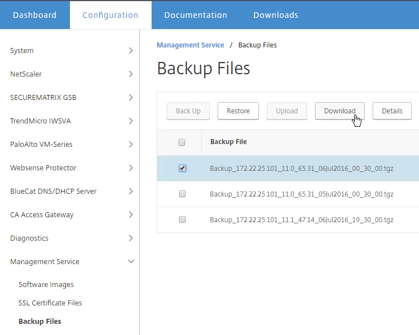
Task: Click the Websense Protector sidebar label
Action: [43, 167]
